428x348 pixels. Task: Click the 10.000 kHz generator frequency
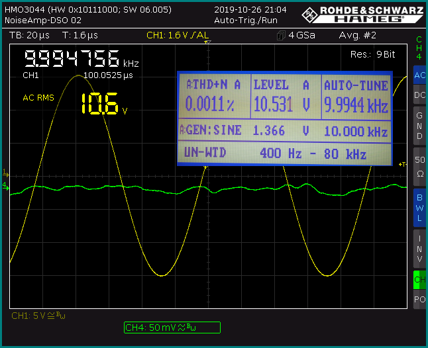tap(356, 132)
